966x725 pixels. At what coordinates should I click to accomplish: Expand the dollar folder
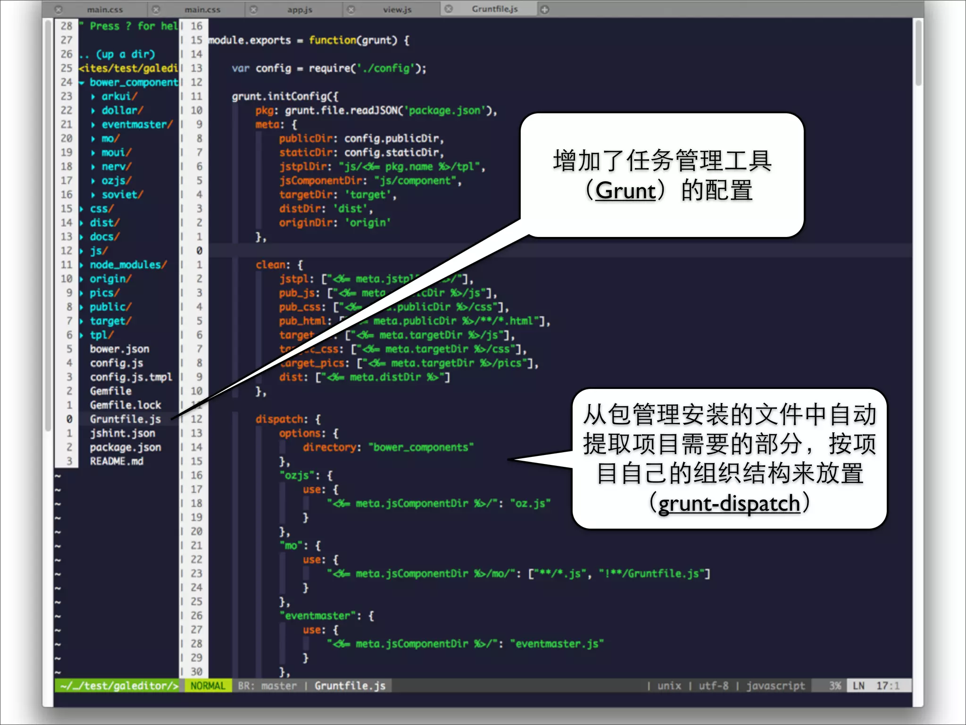pyautogui.click(x=93, y=111)
